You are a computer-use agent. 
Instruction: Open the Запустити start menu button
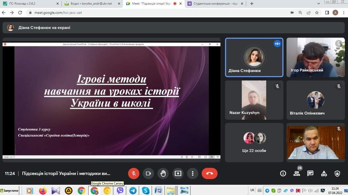tap(10, 191)
